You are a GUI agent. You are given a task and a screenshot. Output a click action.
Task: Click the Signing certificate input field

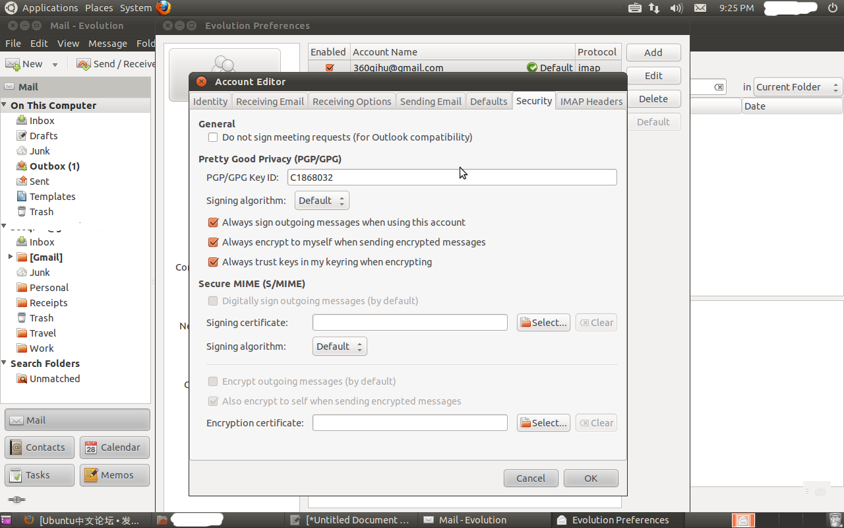click(410, 323)
